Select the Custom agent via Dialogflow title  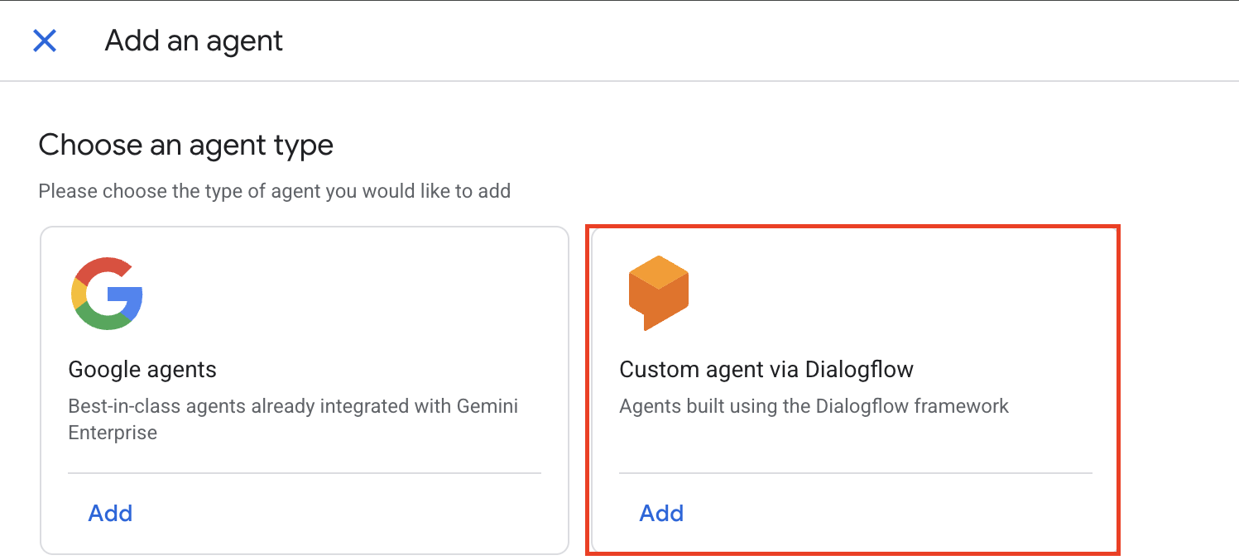point(766,369)
